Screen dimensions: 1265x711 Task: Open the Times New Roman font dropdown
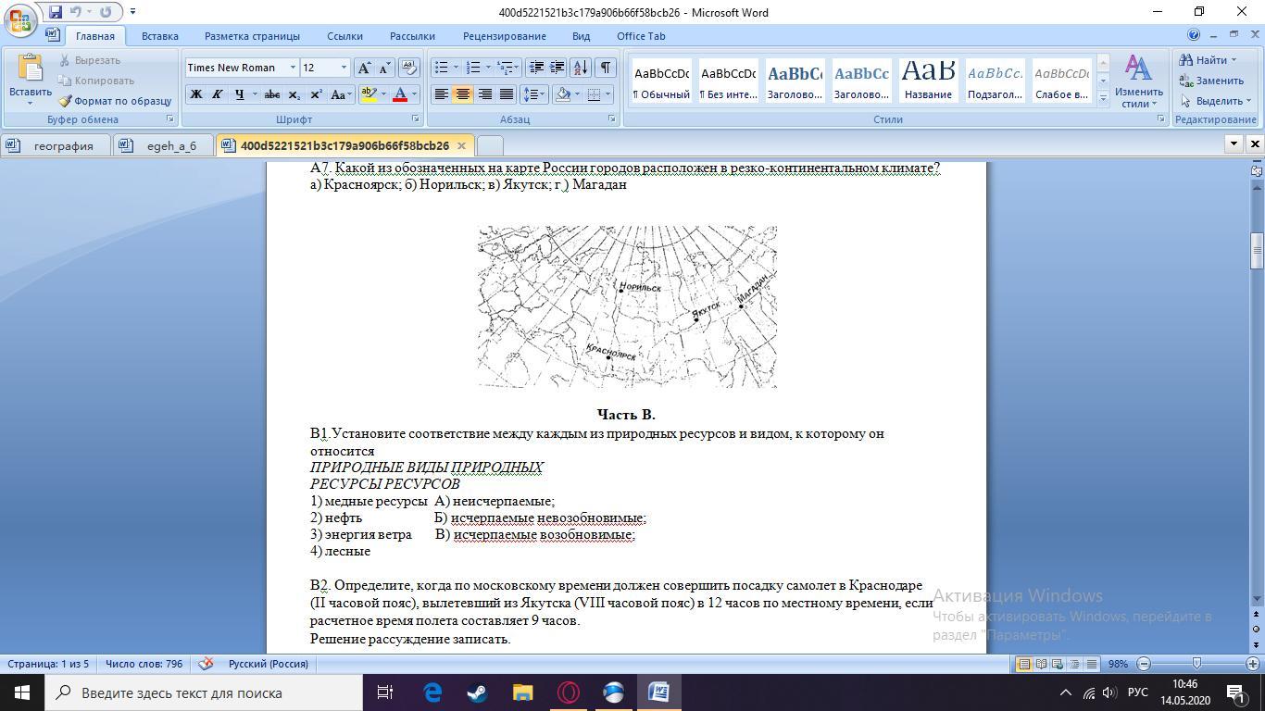pos(293,68)
